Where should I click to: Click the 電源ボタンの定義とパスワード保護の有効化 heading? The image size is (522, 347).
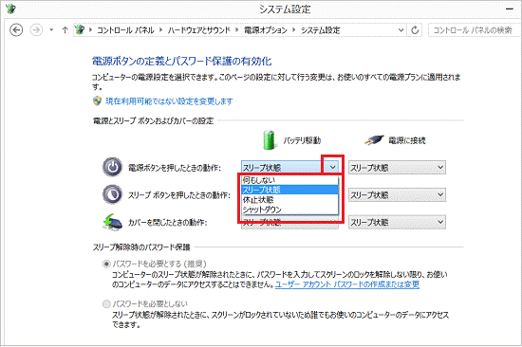click(x=181, y=62)
